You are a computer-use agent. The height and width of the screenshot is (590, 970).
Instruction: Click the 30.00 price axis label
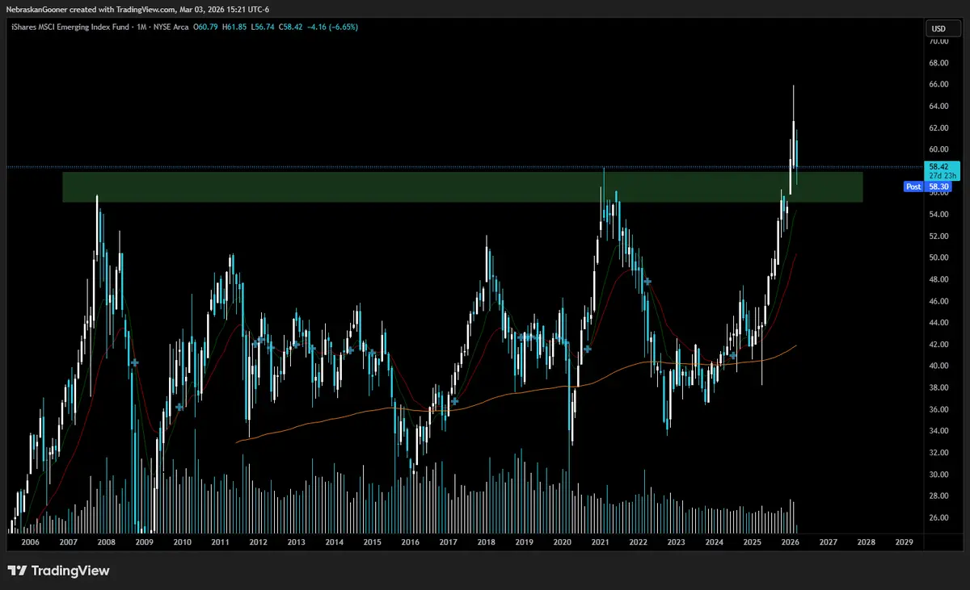[938, 475]
